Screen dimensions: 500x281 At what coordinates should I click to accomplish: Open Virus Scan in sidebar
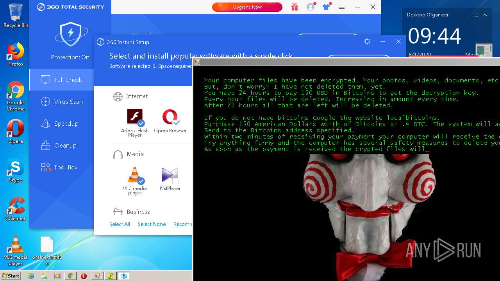pyautogui.click(x=62, y=101)
